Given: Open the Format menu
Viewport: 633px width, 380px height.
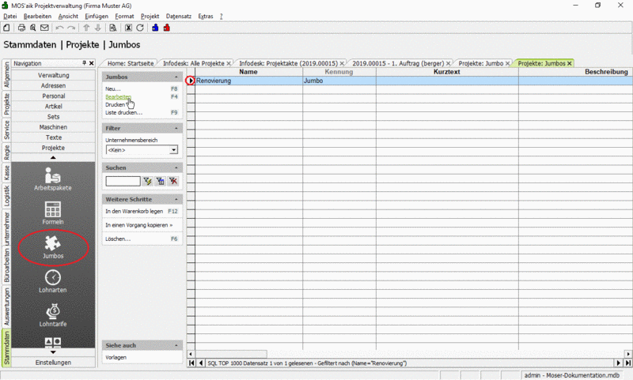Looking at the screenshot, I should click(x=124, y=16).
